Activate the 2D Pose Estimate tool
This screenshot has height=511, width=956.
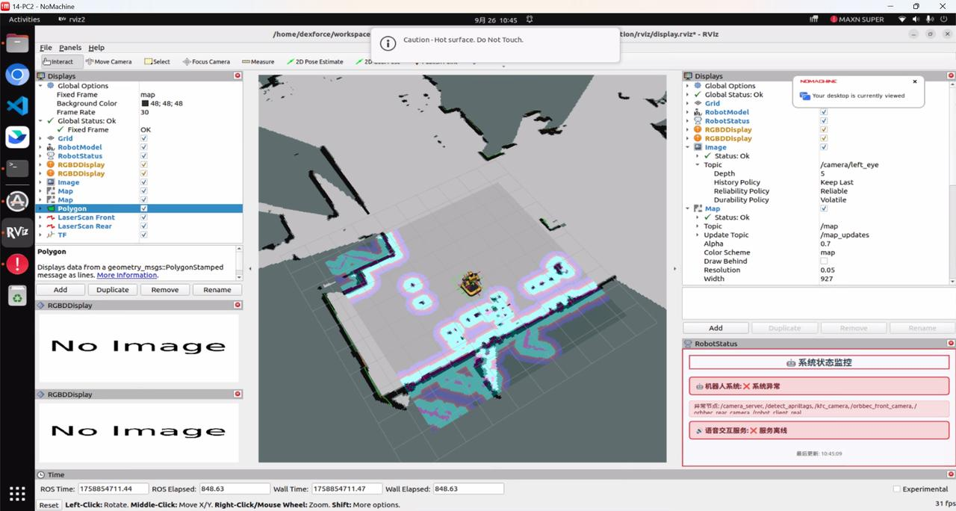click(315, 62)
